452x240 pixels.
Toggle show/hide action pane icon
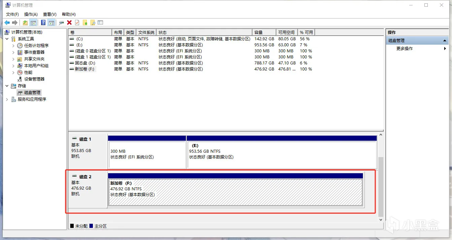(51, 23)
